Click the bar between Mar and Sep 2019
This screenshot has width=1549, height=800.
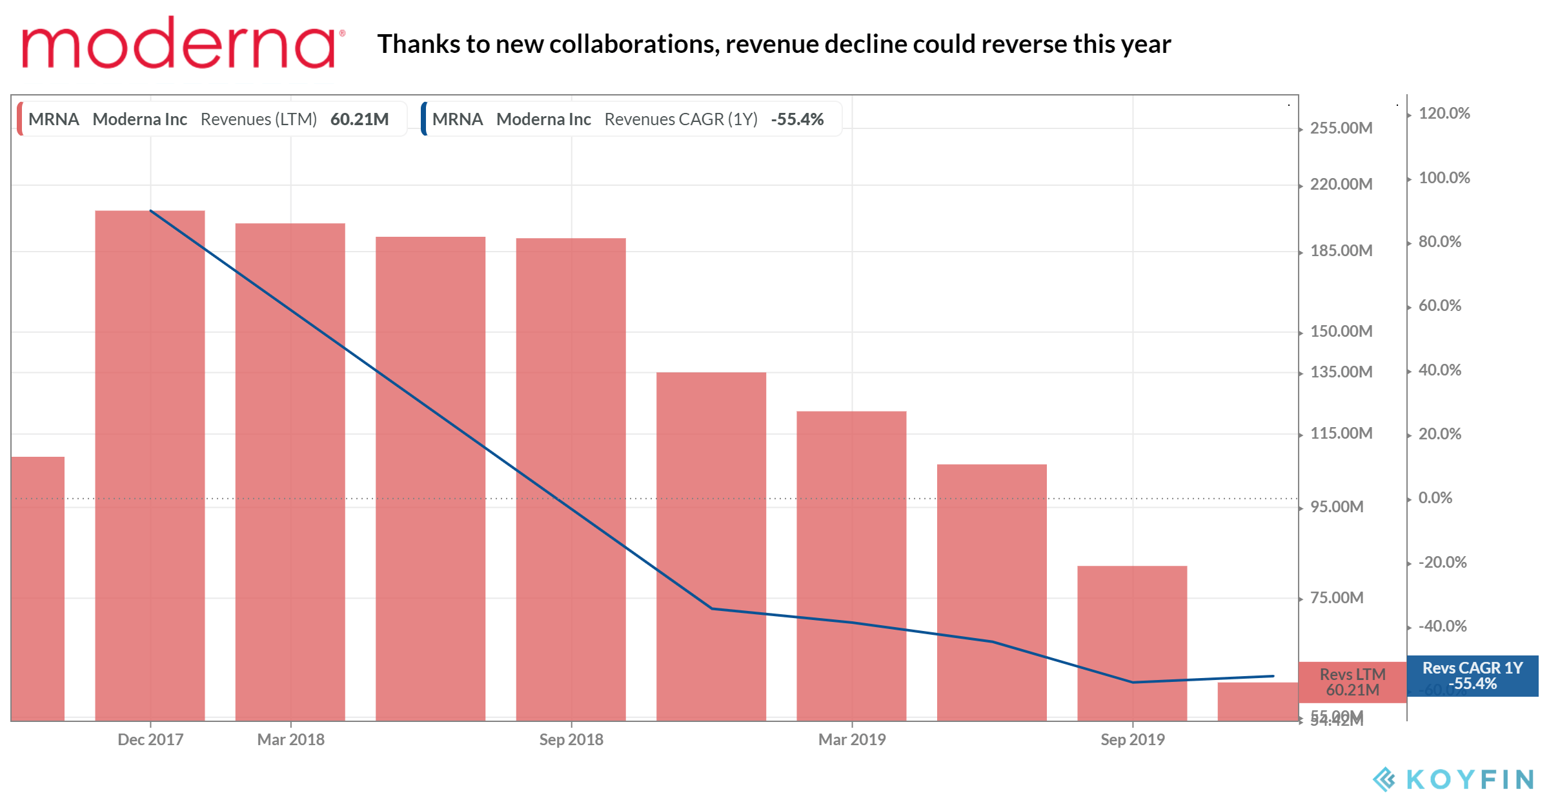coord(992,592)
